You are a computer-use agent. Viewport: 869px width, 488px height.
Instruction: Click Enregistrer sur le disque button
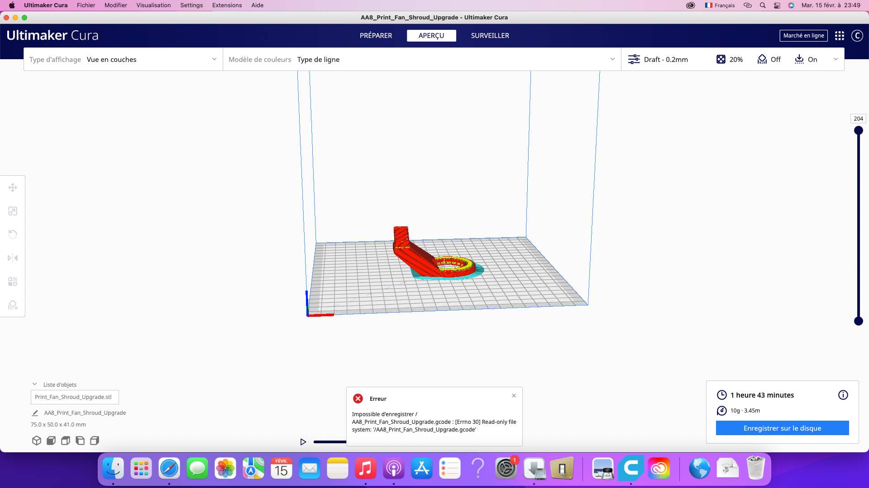point(782,428)
